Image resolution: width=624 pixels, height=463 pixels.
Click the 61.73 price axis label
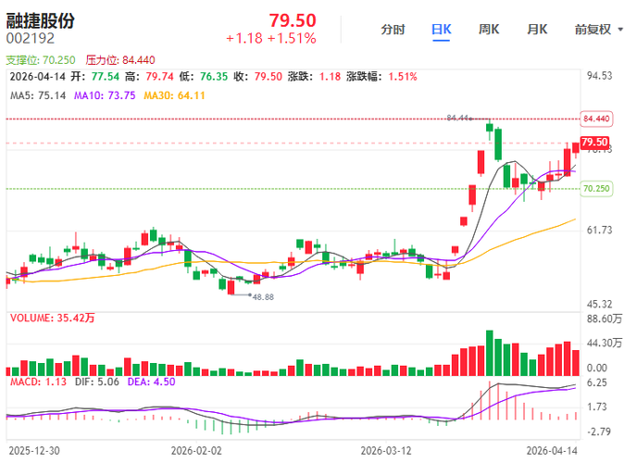600,230
